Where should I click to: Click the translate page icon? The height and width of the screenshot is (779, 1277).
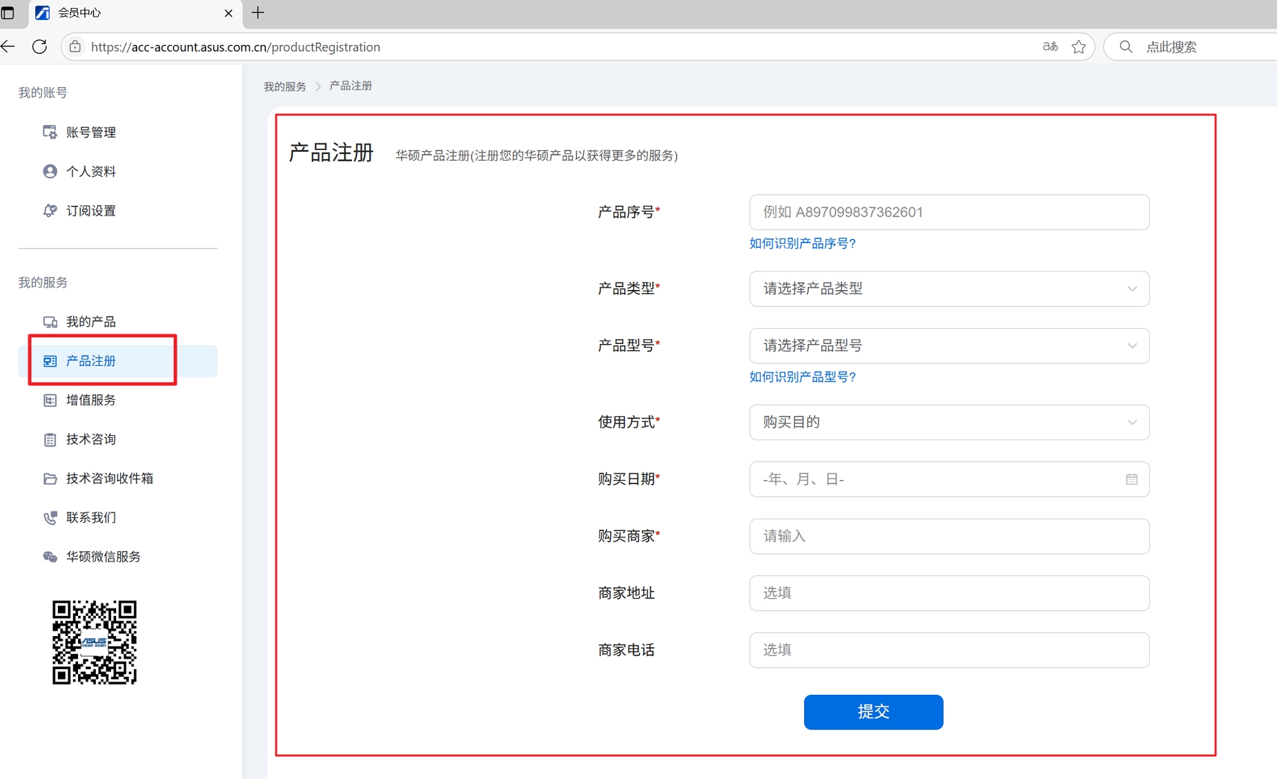pos(1050,46)
